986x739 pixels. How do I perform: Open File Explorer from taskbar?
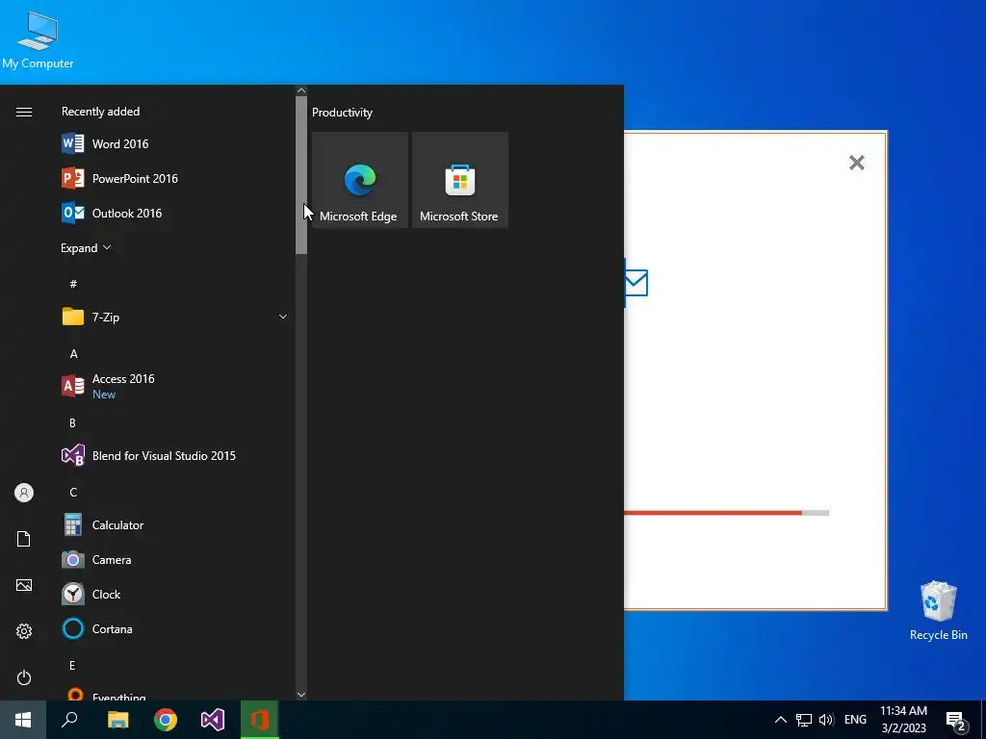tap(117, 720)
